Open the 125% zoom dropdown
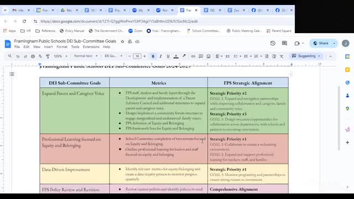The image size is (354, 199). click(60, 56)
